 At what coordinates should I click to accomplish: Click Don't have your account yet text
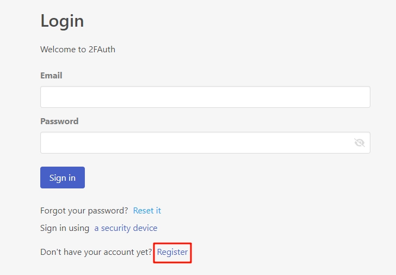pos(96,252)
